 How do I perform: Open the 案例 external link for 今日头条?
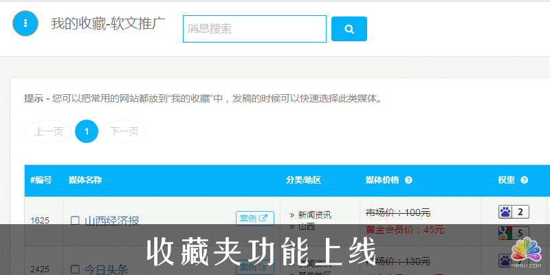tap(254, 265)
